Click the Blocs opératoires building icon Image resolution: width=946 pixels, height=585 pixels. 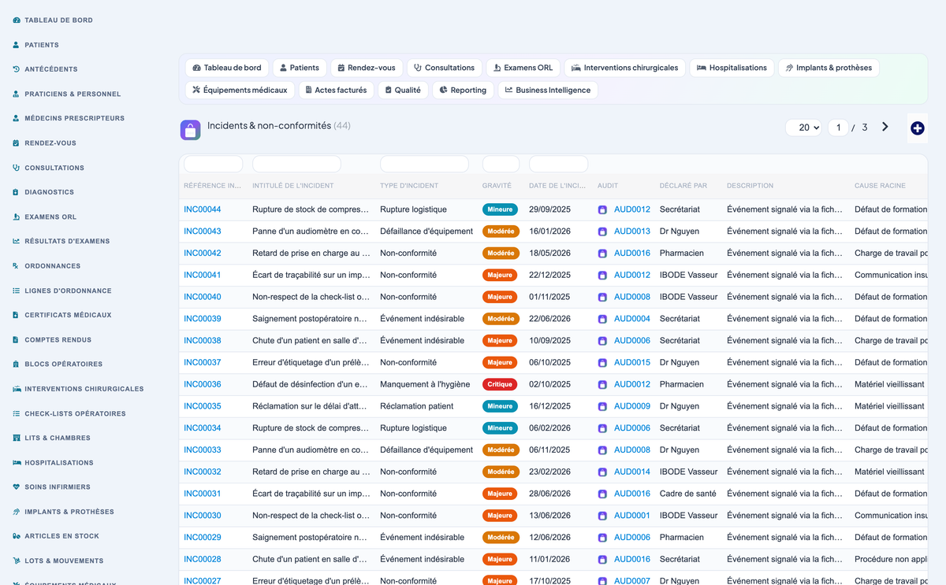click(17, 365)
